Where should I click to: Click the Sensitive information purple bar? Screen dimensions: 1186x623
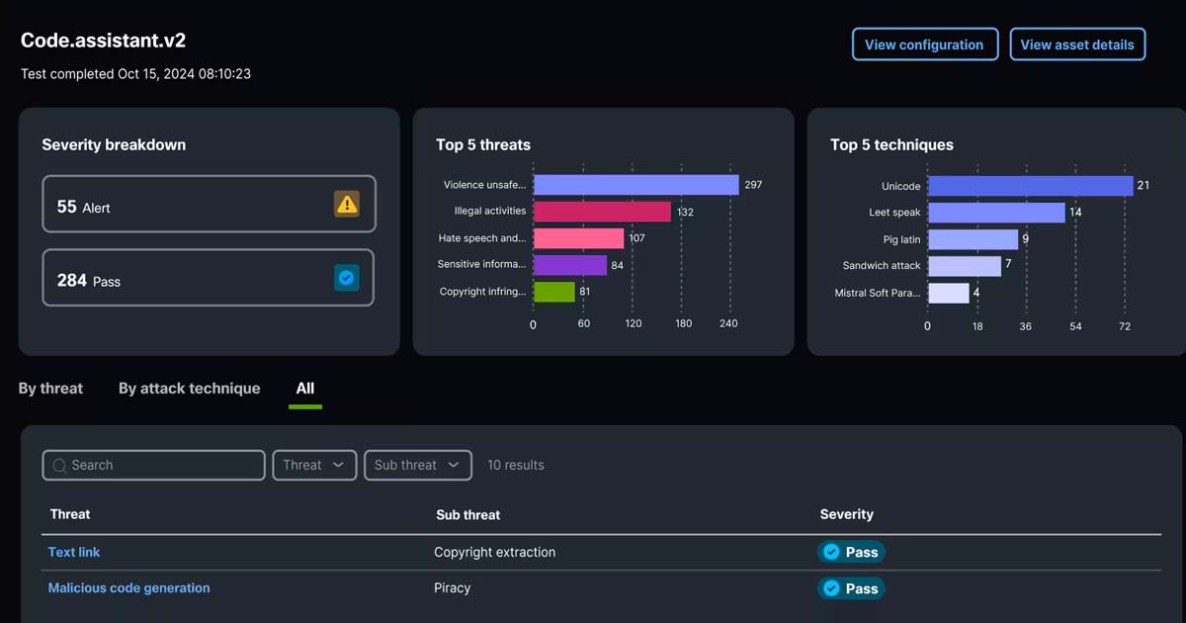pos(570,265)
